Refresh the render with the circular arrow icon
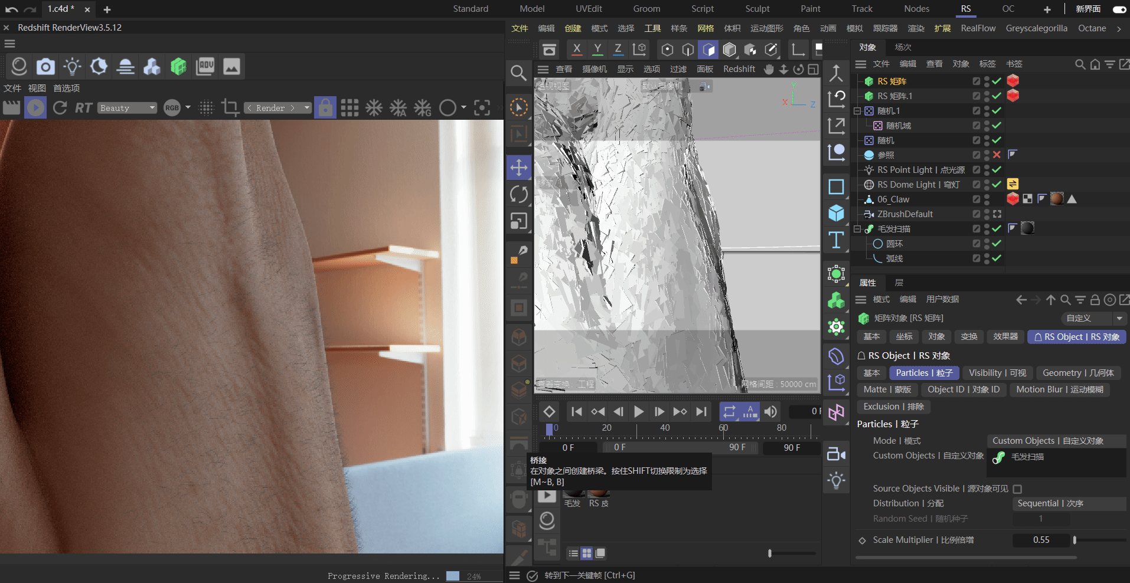This screenshot has width=1130, height=583. click(60, 108)
